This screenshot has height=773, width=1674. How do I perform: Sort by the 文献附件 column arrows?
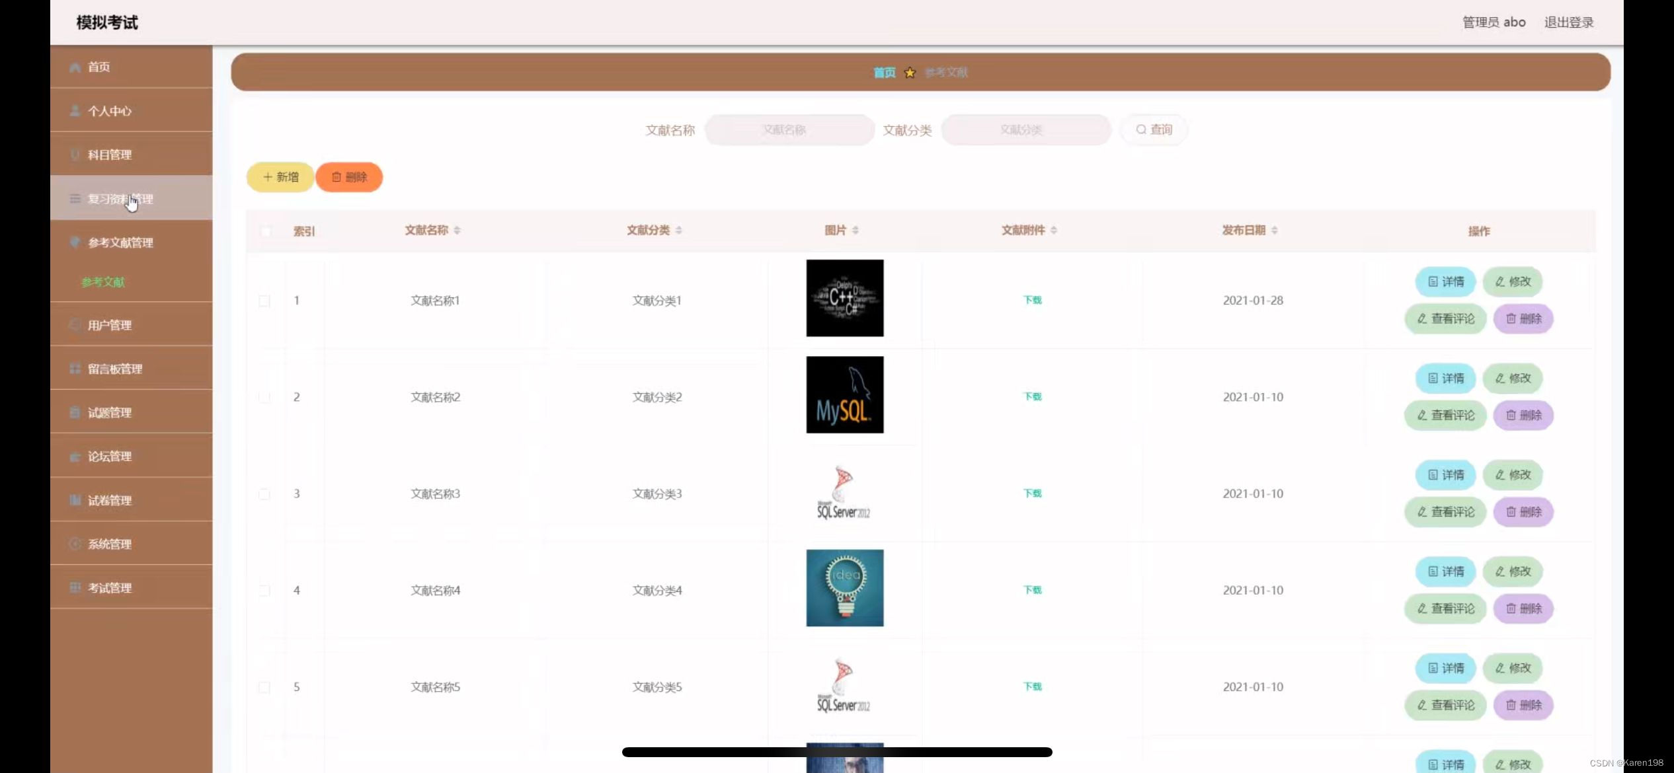1053,230
